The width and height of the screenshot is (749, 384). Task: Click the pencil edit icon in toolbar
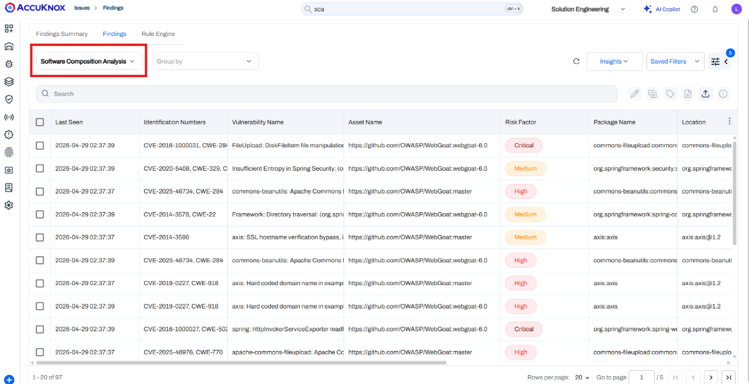[x=635, y=93]
